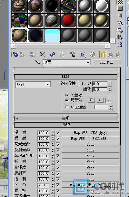Click 旋转 value spinner arrows

[x=110, y=90]
